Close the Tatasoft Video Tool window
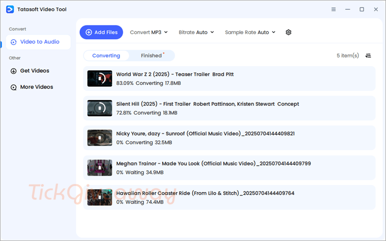This screenshot has height=241, width=386. [x=375, y=9]
